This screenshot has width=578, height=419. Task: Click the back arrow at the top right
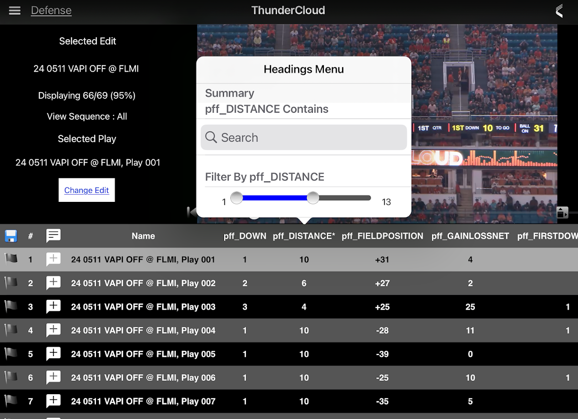(x=559, y=10)
